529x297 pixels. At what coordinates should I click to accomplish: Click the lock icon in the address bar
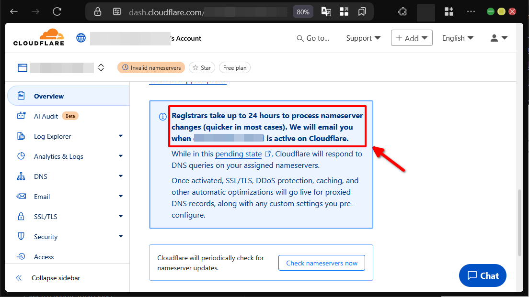[97, 12]
